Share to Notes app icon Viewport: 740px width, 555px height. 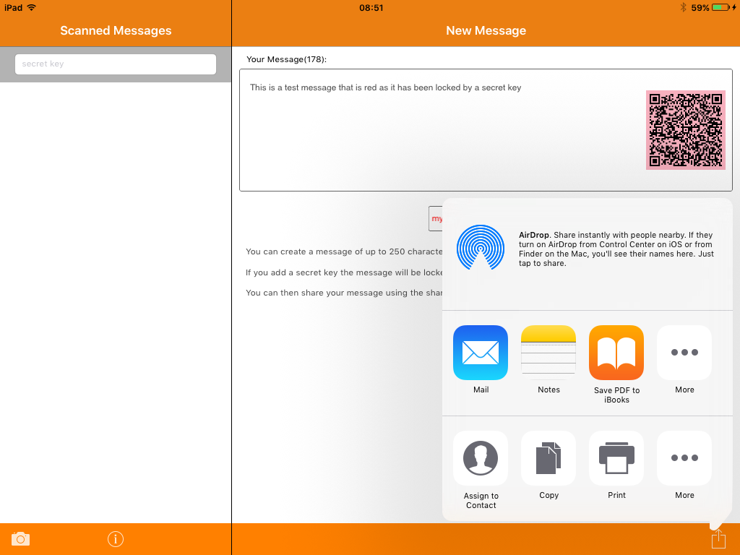coord(548,353)
